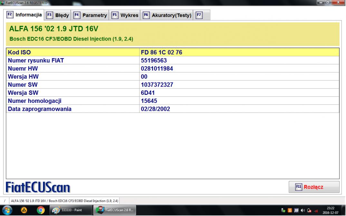346x216 pixels.
Task: Close the FiatECUScan window
Action: pyautogui.click(x=338, y=3)
